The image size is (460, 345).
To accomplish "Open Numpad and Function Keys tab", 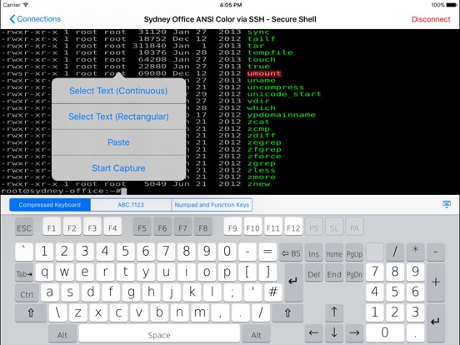I will tap(212, 205).
